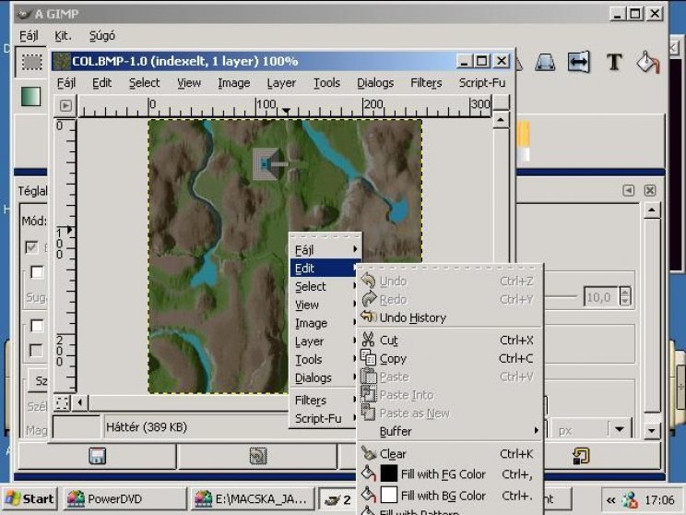Open Dialogs submenu in context menu
Image resolution: width=686 pixels, height=515 pixels.
[325, 377]
